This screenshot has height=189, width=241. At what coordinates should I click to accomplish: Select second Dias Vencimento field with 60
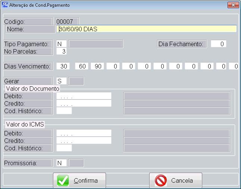(x=82, y=66)
